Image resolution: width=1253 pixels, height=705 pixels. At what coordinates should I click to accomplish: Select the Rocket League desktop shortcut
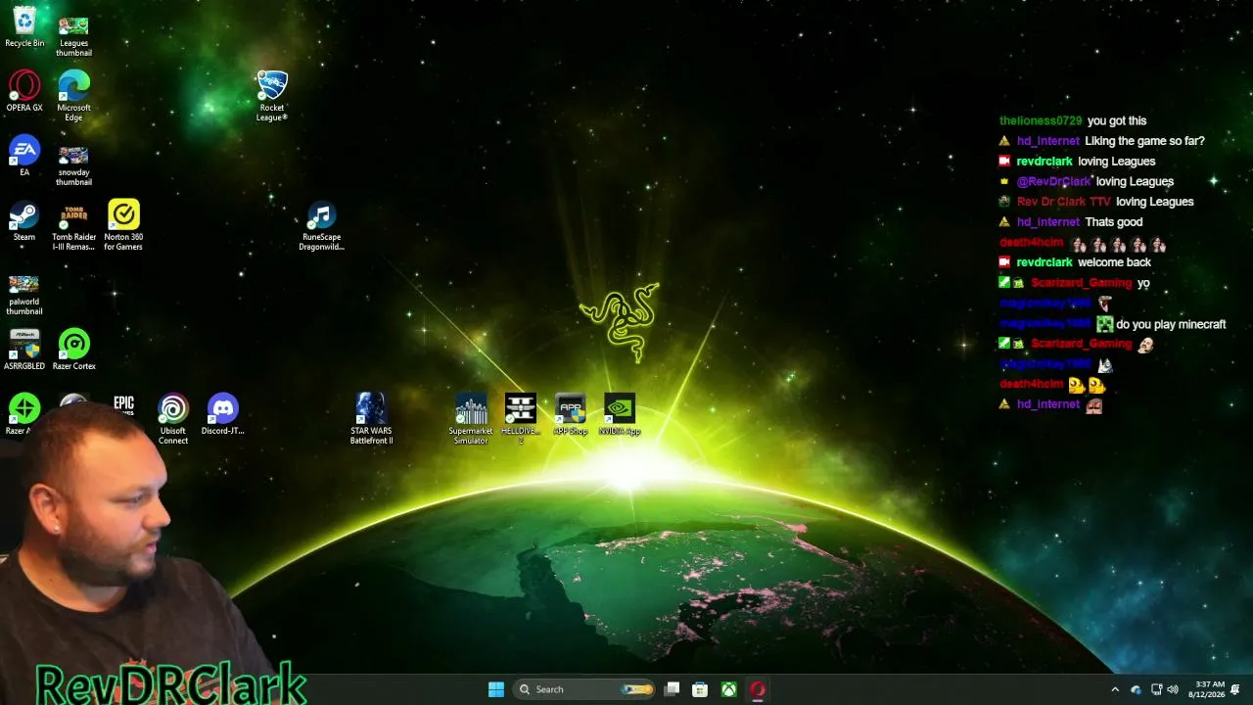271,95
